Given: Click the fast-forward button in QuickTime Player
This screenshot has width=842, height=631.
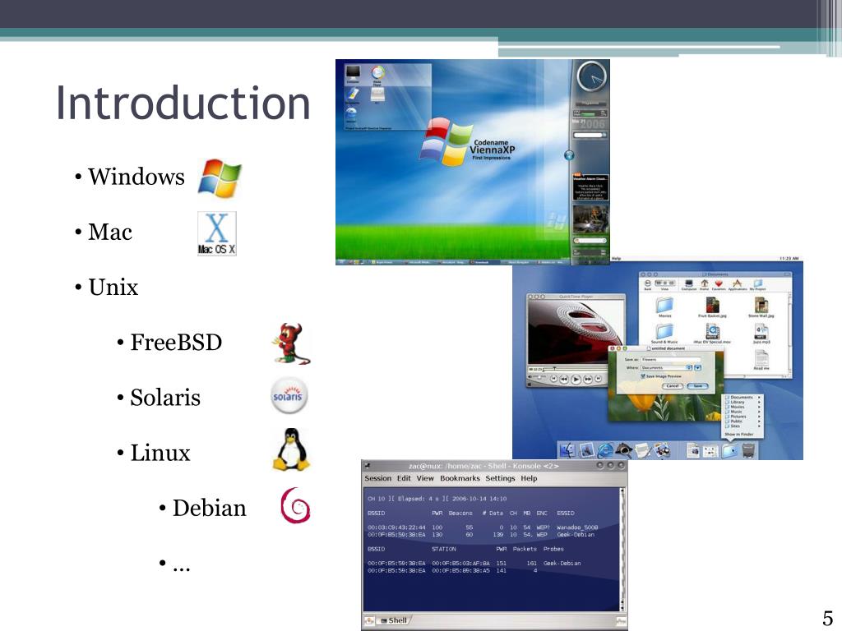Looking at the screenshot, I should 587,379.
